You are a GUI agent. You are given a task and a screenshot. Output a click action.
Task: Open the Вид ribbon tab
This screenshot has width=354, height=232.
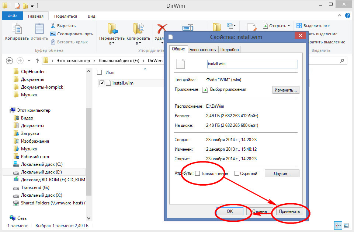tap(91, 16)
